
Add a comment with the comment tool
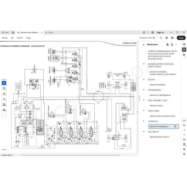point(4,88)
